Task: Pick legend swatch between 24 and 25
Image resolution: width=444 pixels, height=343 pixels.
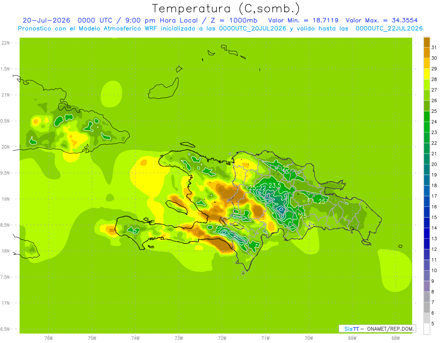Action: (x=427, y=116)
